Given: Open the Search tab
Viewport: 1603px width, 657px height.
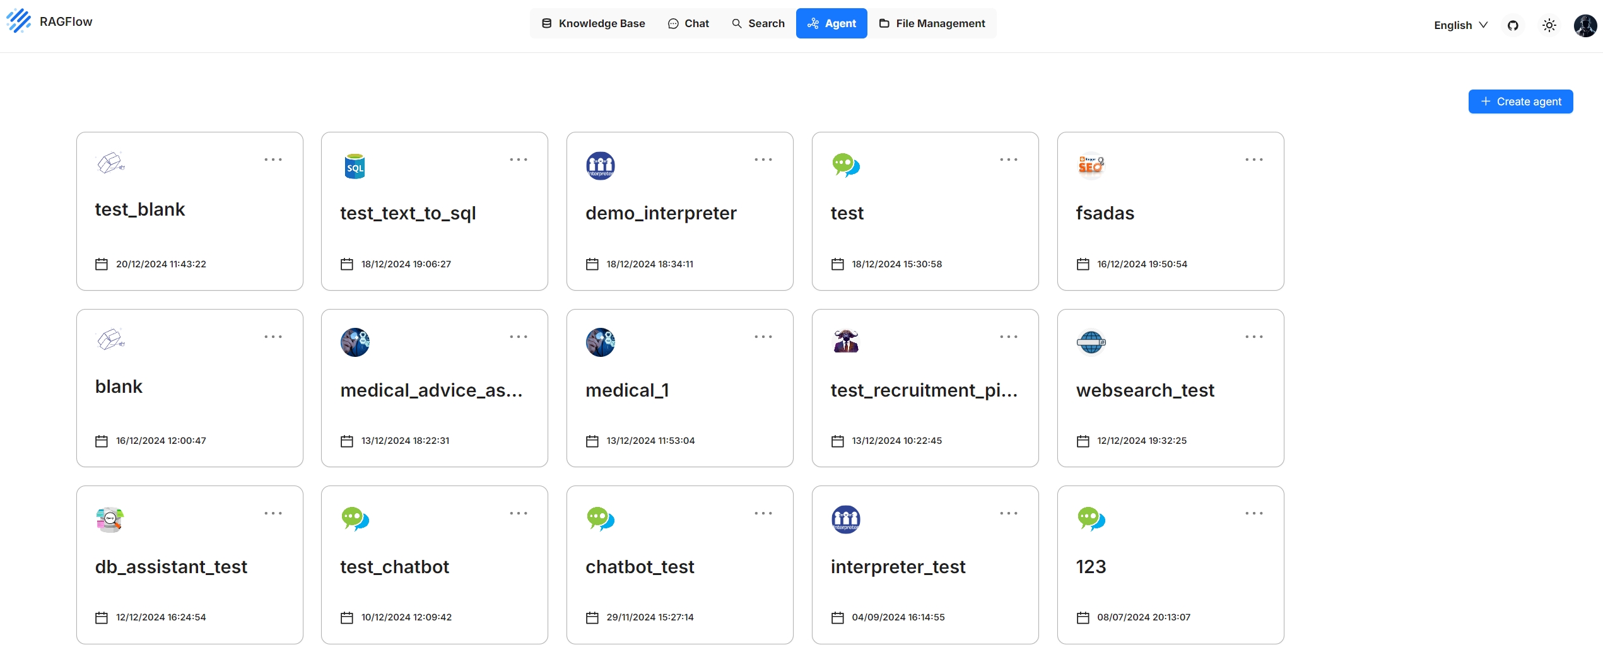Looking at the screenshot, I should tap(758, 23).
